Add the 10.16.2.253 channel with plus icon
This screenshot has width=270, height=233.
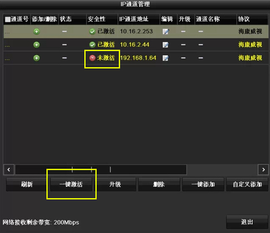(x=36, y=31)
